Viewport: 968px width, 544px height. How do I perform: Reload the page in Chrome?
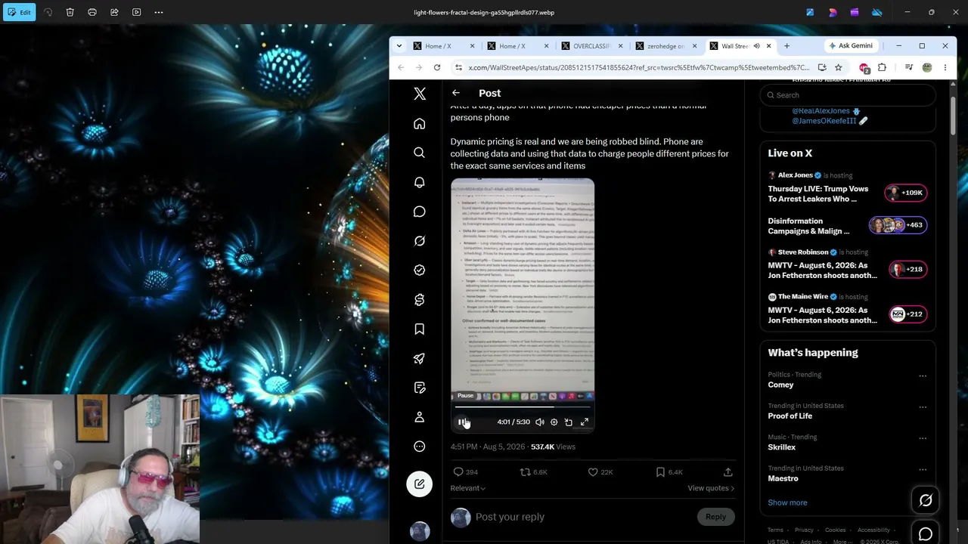[x=437, y=67]
